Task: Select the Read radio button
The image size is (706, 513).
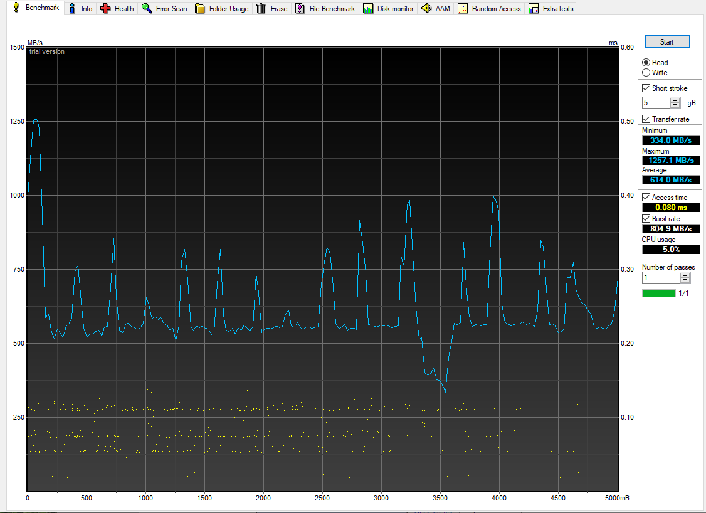Action: [x=646, y=63]
